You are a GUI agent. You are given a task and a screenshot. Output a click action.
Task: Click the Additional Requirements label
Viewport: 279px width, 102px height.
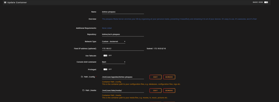point(86,28)
